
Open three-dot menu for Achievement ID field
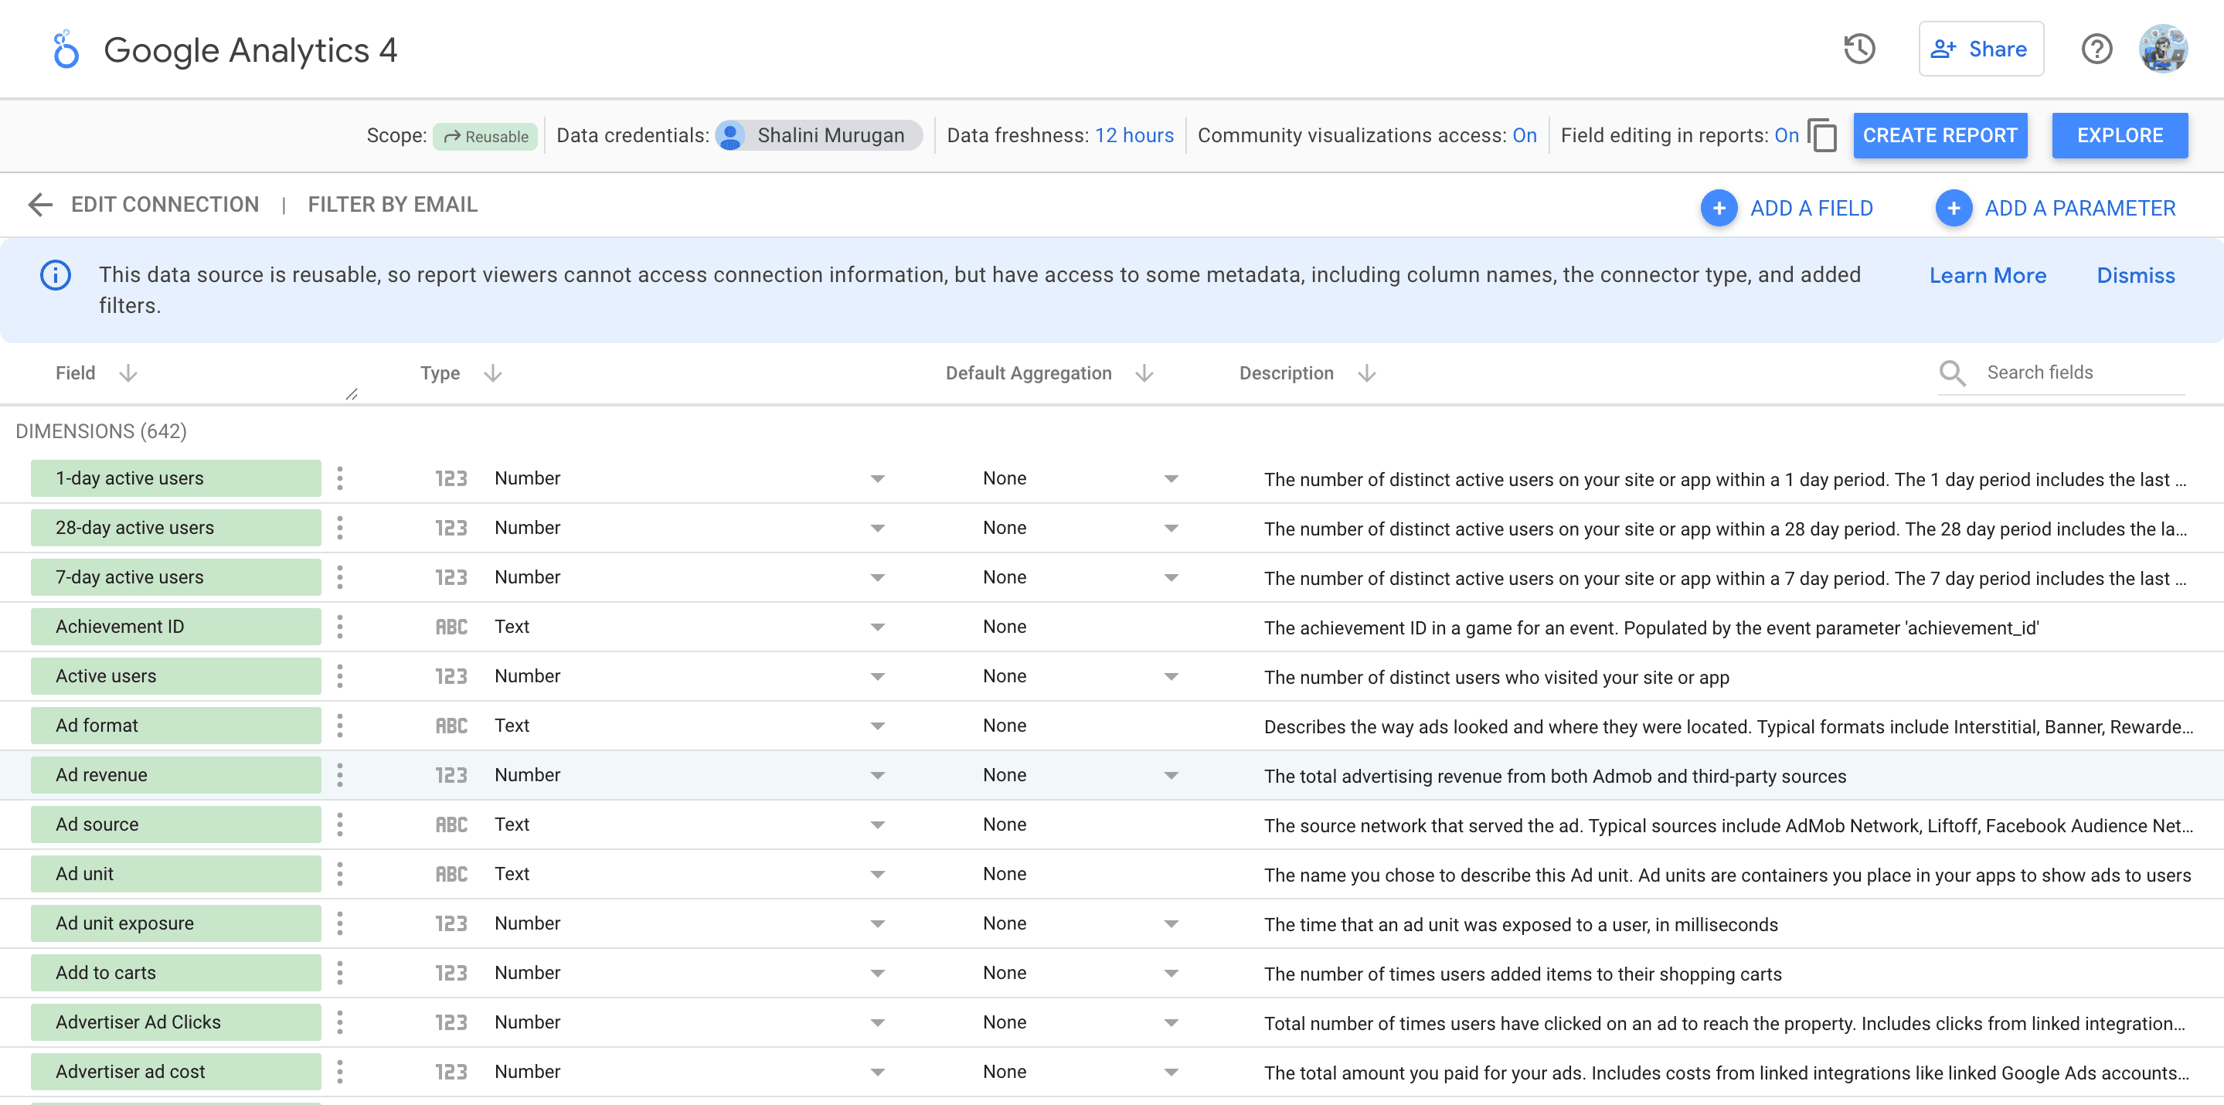(340, 627)
